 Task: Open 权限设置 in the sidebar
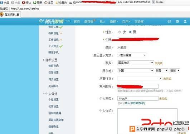[53, 73]
